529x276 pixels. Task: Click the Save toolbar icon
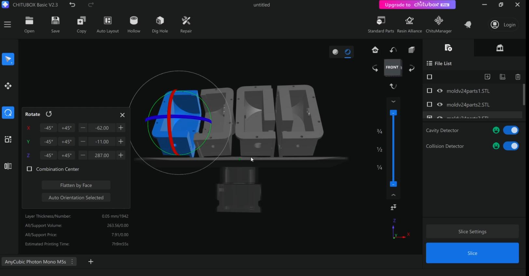pos(56,24)
